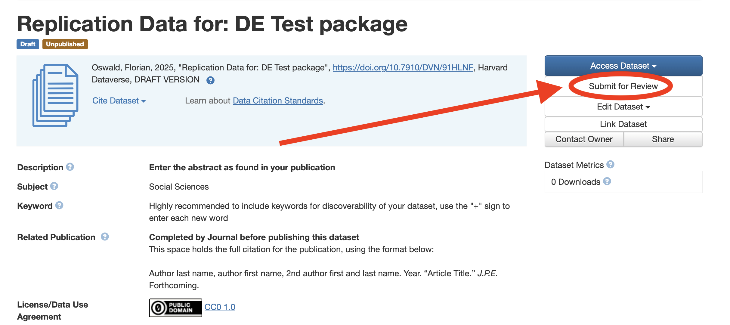
Task: Open the Data Citation Standards link
Action: [278, 101]
